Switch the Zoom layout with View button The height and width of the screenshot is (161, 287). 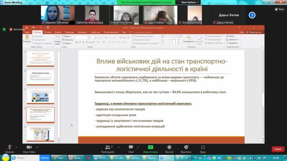[279, 9]
